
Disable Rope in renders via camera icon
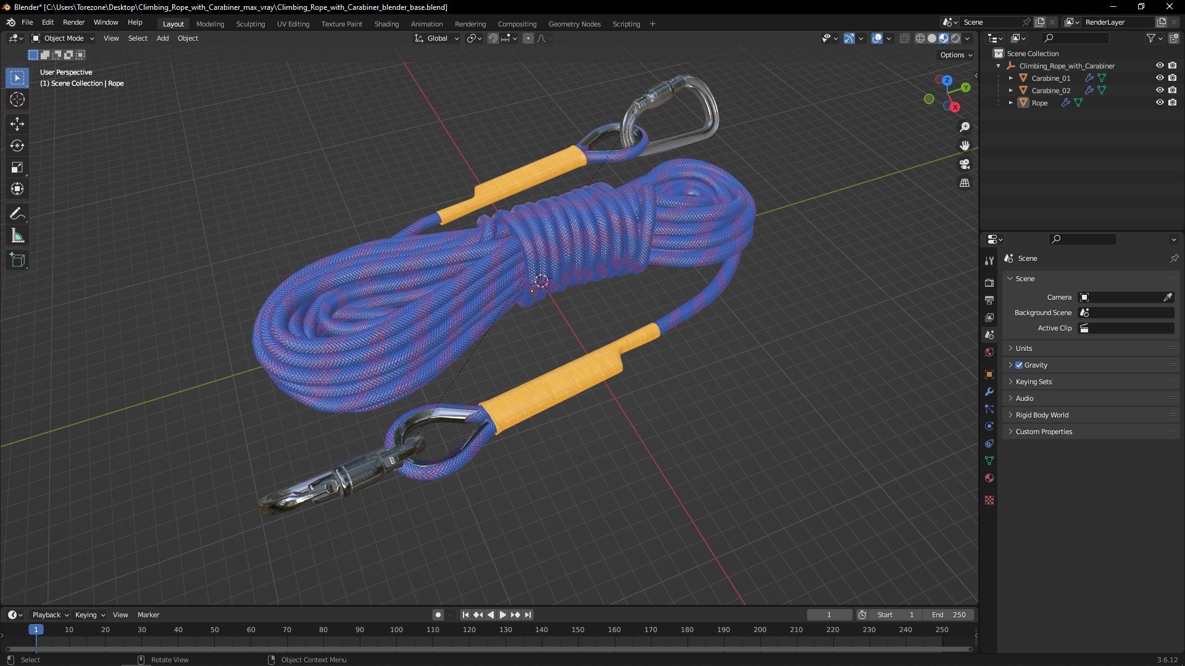coord(1172,102)
